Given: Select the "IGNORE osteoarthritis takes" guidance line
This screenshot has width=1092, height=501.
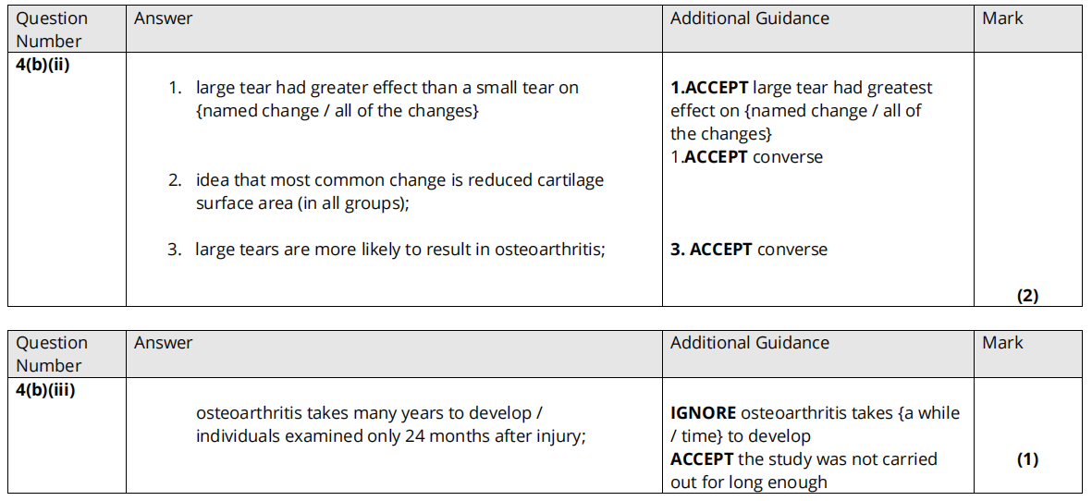Looking at the screenshot, I should coord(815,413).
